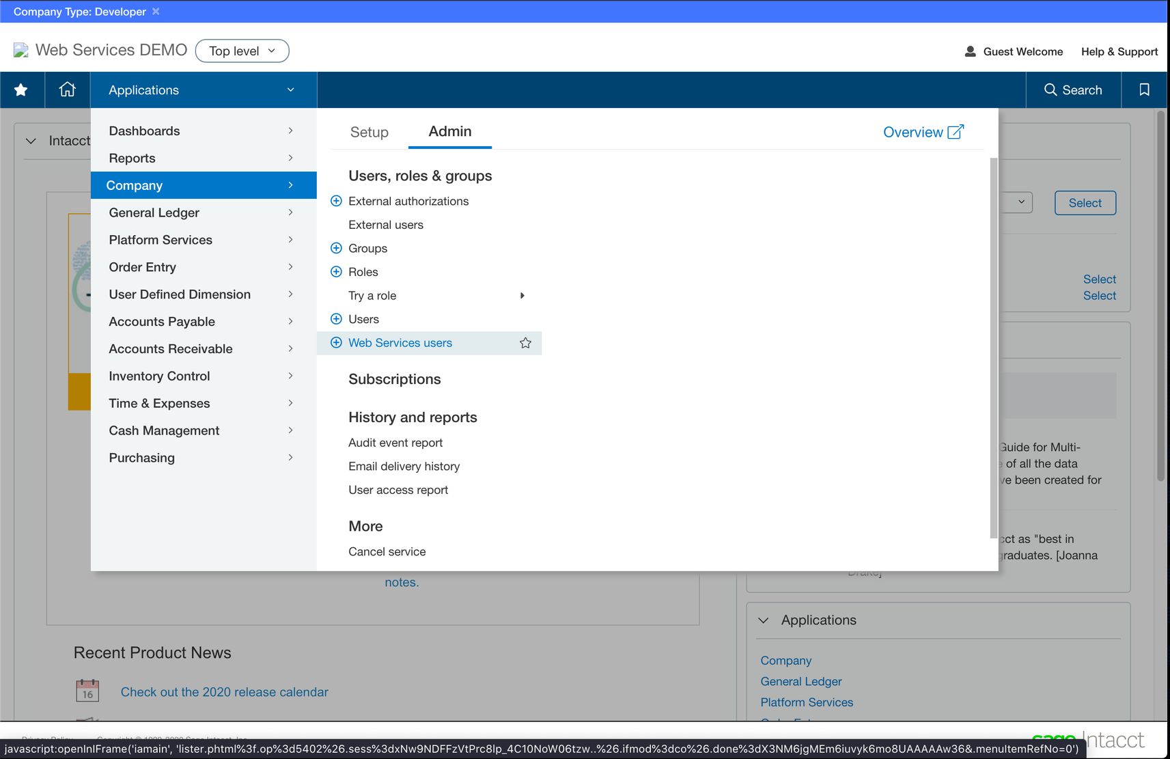The height and width of the screenshot is (759, 1170).
Task: Open the Top level dropdown
Action: [x=242, y=51]
